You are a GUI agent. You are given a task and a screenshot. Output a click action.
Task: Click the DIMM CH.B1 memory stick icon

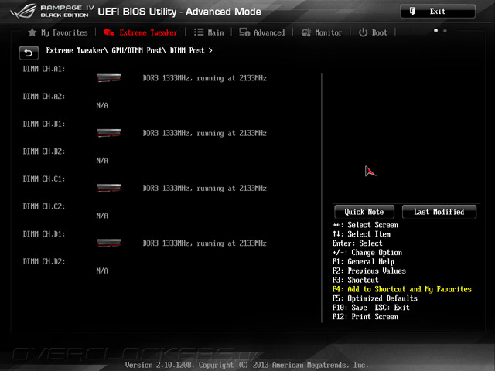(x=109, y=133)
